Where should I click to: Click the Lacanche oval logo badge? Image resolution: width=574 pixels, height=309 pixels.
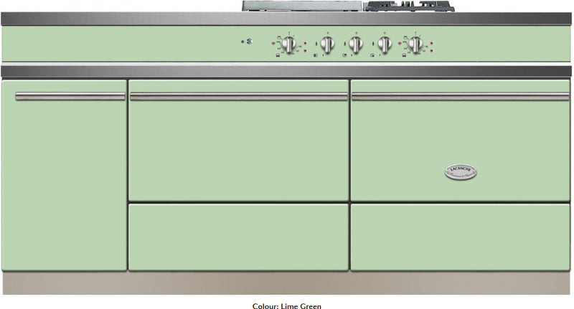(461, 172)
